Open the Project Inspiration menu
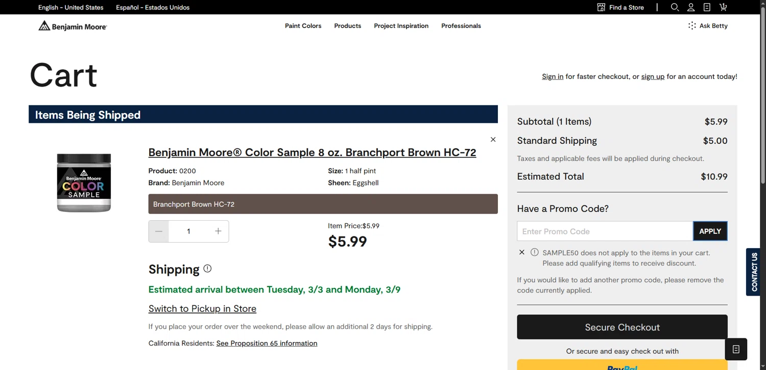Viewport: 766px width, 370px height. coord(401,26)
